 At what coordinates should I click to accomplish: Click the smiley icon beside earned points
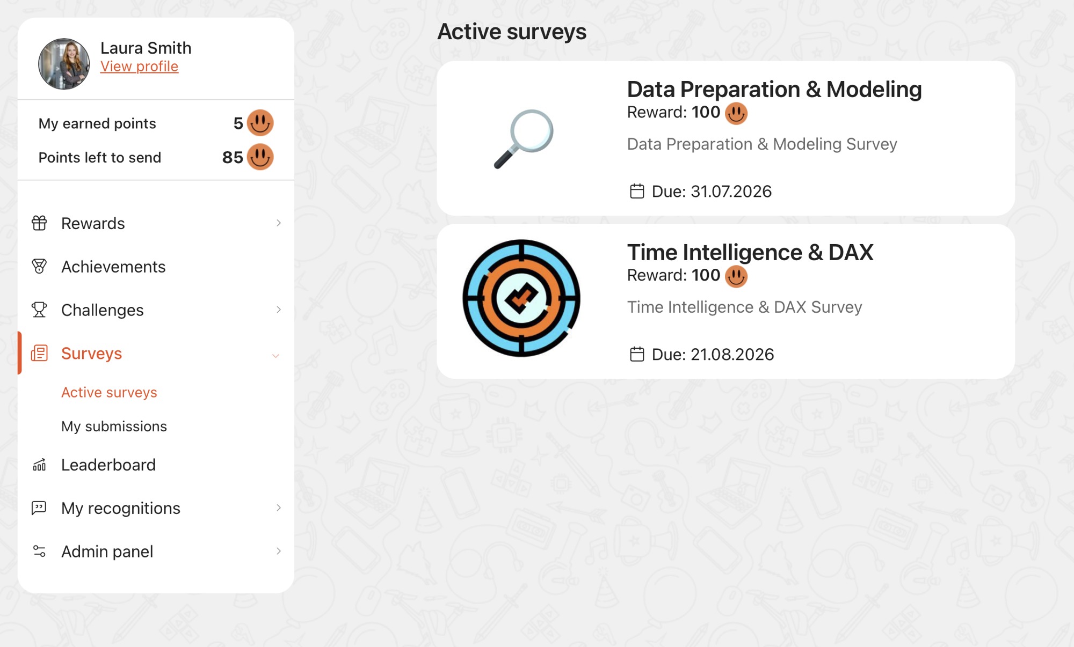point(260,123)
